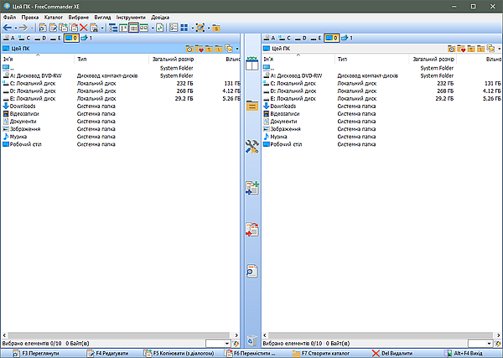Click the split window icon in middle bar
The image size is (503, 358).
[x=252, y=63]
